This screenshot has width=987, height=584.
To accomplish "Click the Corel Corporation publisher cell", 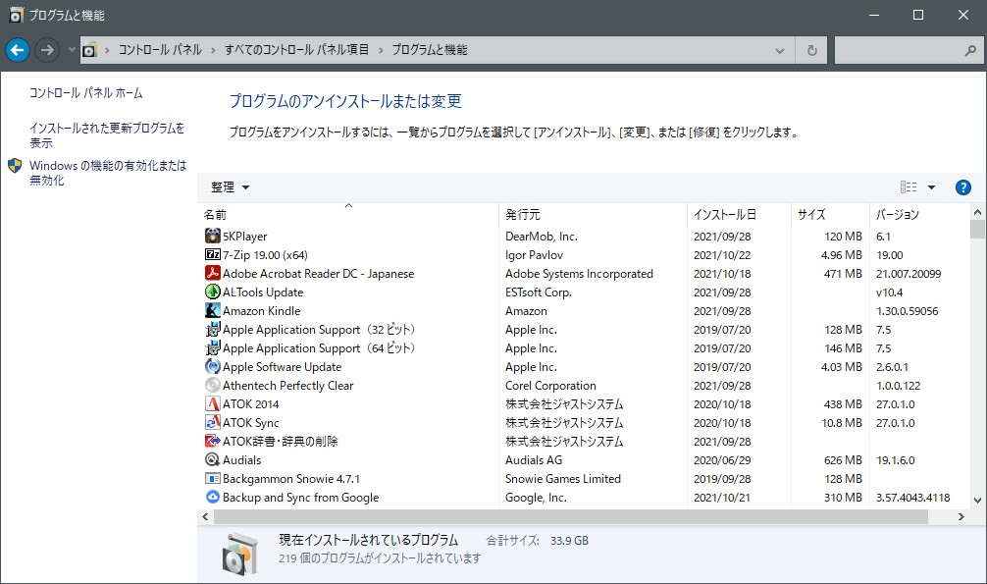I will 550,386.
